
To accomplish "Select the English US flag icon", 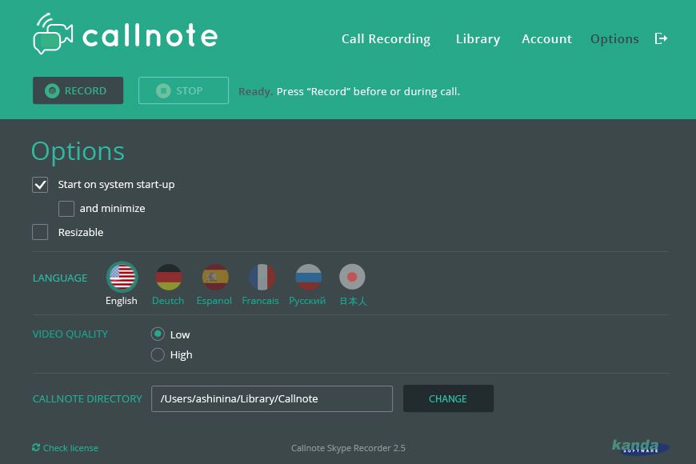I will point(122,277).
